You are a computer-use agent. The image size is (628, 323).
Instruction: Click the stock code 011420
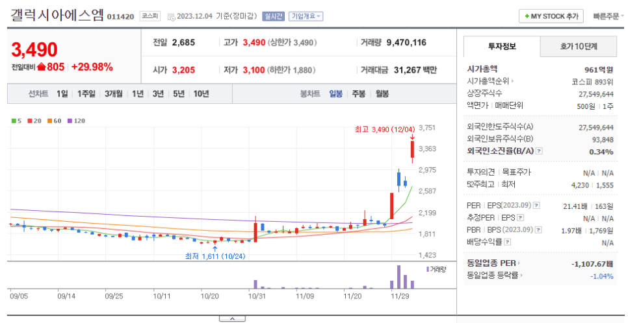(x=120, y=17)
